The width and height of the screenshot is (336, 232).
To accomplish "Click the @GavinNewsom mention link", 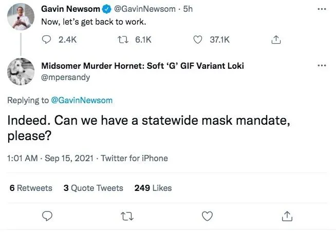I will click(82, 100).
